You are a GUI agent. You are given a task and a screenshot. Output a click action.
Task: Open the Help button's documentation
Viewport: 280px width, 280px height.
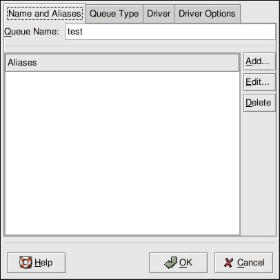(36, 263)
